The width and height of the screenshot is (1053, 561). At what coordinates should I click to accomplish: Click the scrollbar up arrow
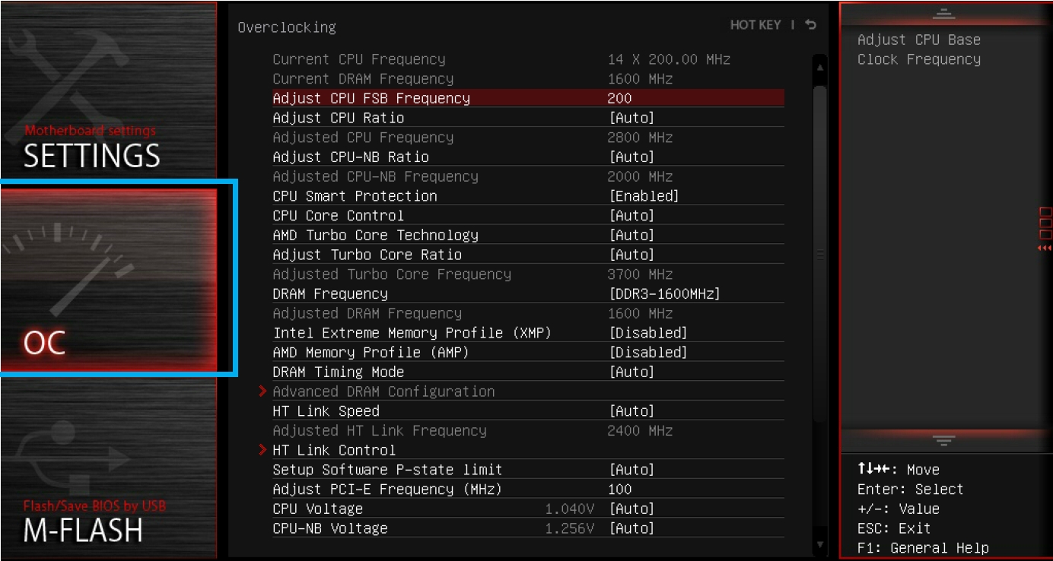(x=819, y=68)
